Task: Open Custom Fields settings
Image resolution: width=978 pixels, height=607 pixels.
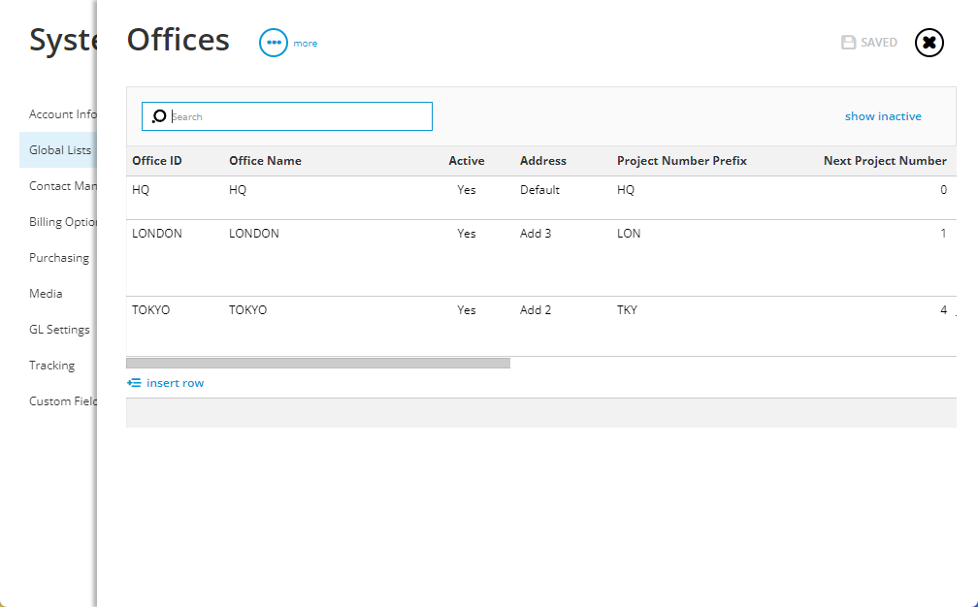Action: pos(60,400)
